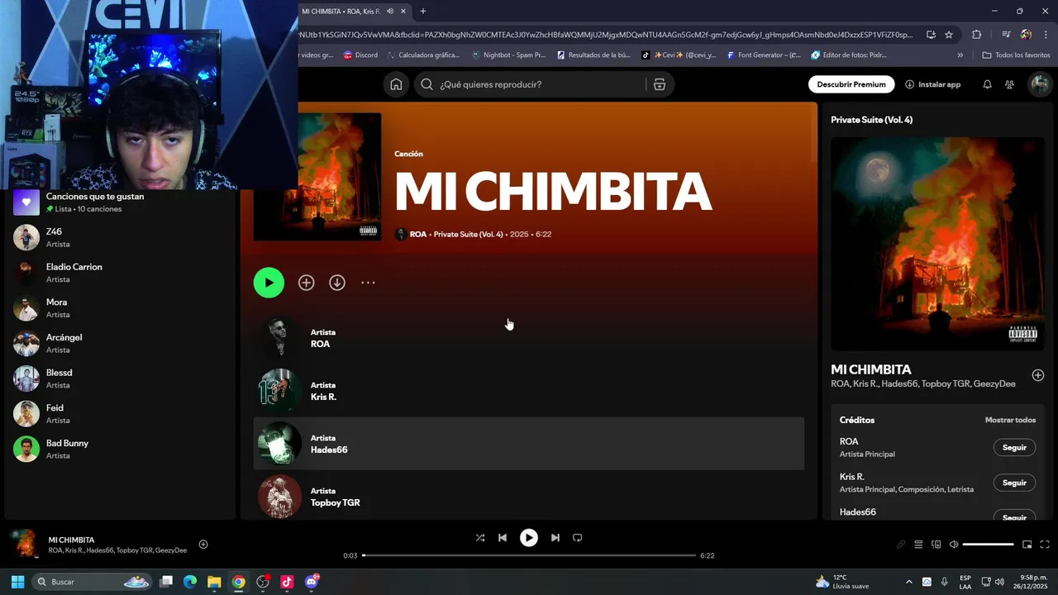This screenshot has width=1058, height=595.
Task: Show hidden system tray icons chevron
Action: click(x=909, y=582)
